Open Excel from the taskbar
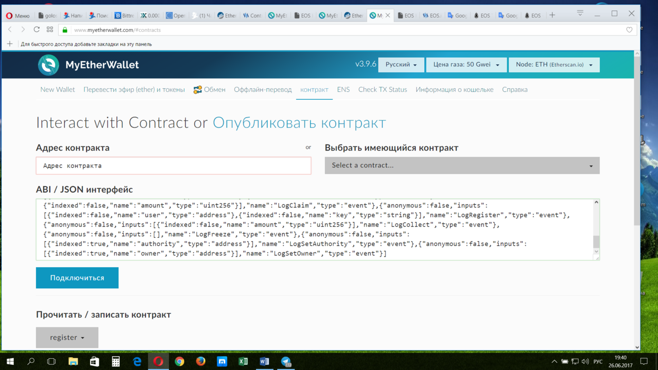Screen dimensions: 658x370 pyautogui.click(x=243, y=362)
